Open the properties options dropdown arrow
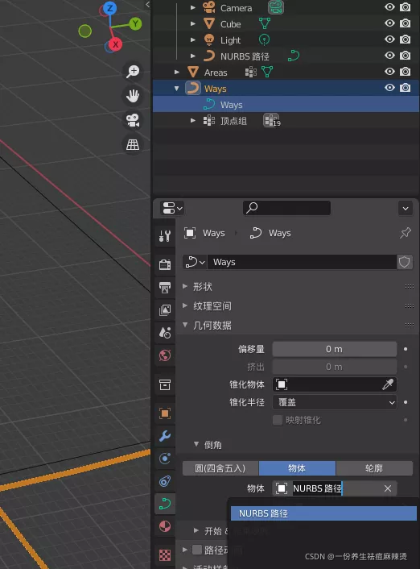The width and height of the screenshot is (420, 569). 406,208
